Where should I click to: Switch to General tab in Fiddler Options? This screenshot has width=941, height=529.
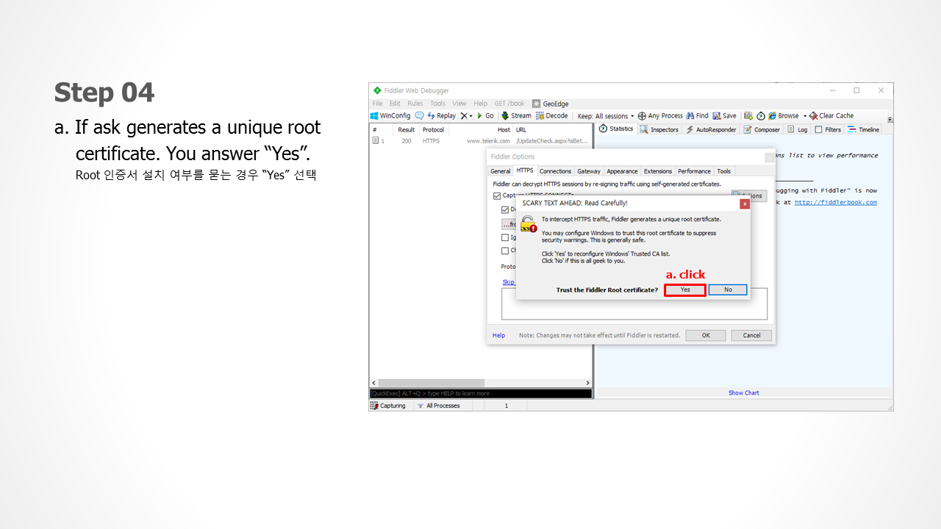(500, 171)
